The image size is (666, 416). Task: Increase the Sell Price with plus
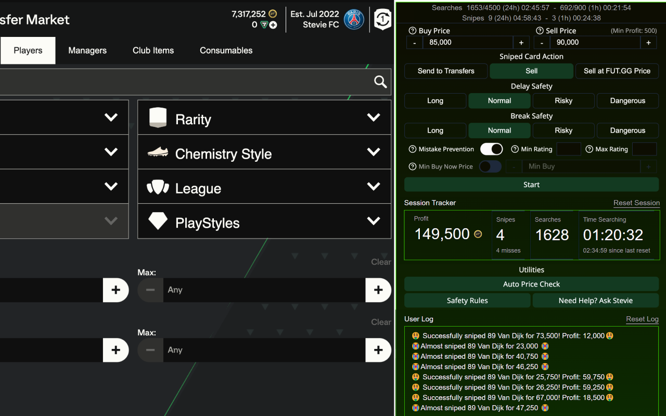(x=648, y=43)
